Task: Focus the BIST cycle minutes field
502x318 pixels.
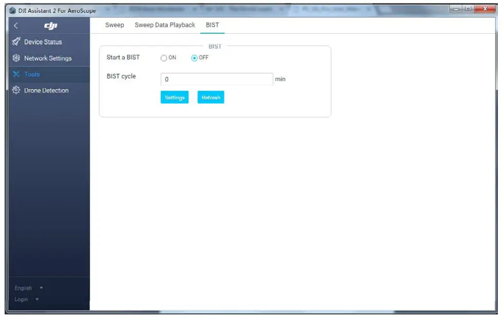Action: pyautogui.click(x=217, y=79)
